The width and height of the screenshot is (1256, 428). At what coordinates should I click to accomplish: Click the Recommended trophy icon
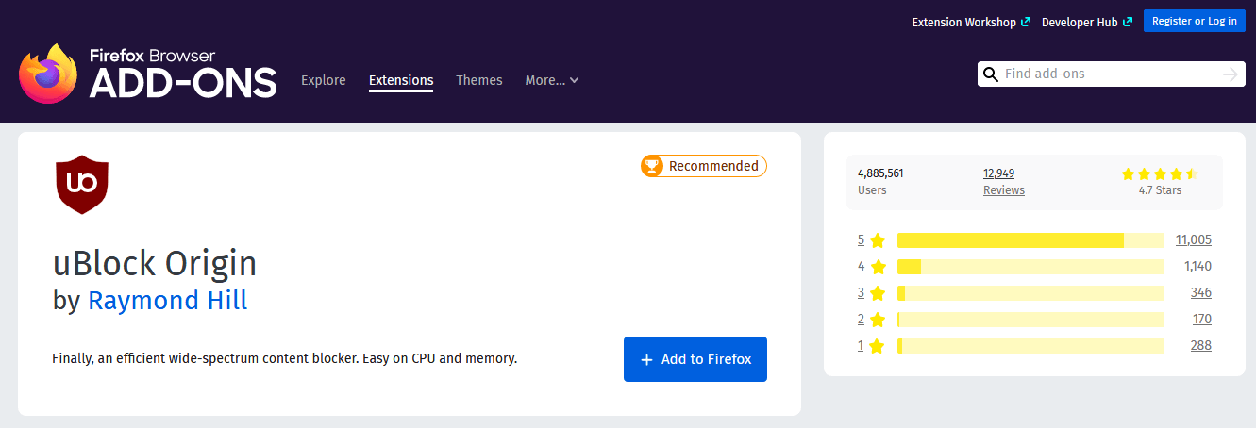tap(652, 166)
